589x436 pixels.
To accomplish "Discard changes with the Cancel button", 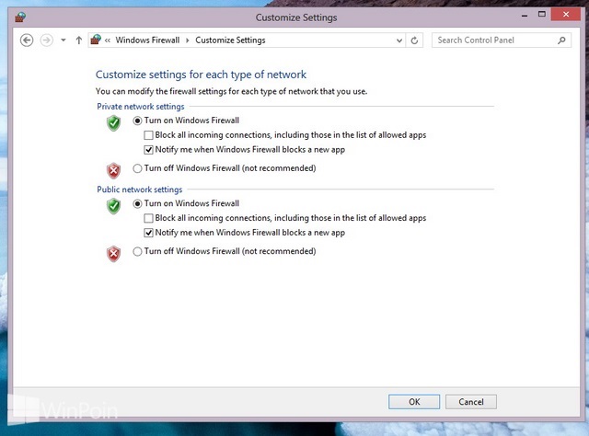I will 471,402.
